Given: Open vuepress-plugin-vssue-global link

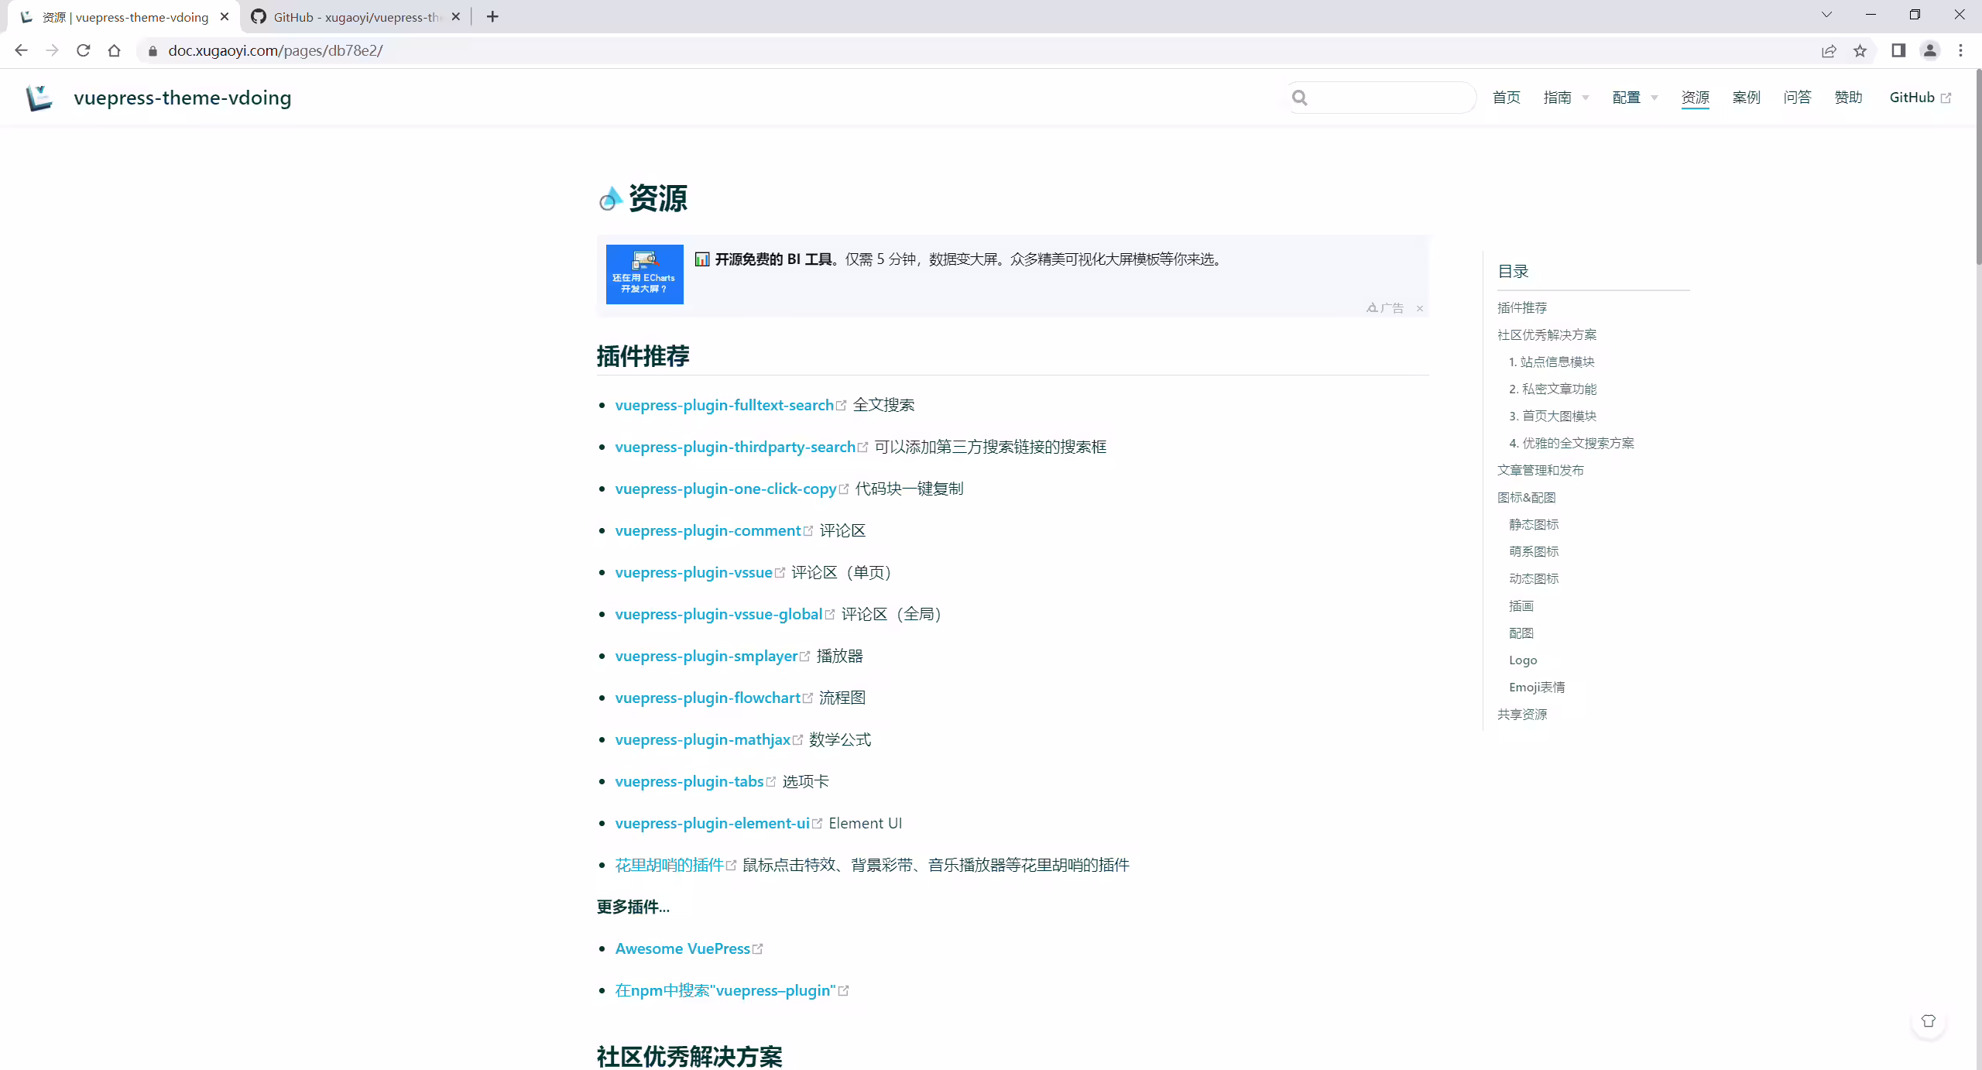Looking at the screenshot, I should click(x=718, y=614).
